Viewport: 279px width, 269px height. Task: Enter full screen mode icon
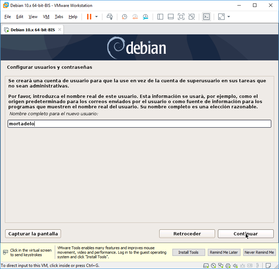[x=181, y=17]
